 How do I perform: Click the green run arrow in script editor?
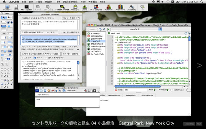108,29
